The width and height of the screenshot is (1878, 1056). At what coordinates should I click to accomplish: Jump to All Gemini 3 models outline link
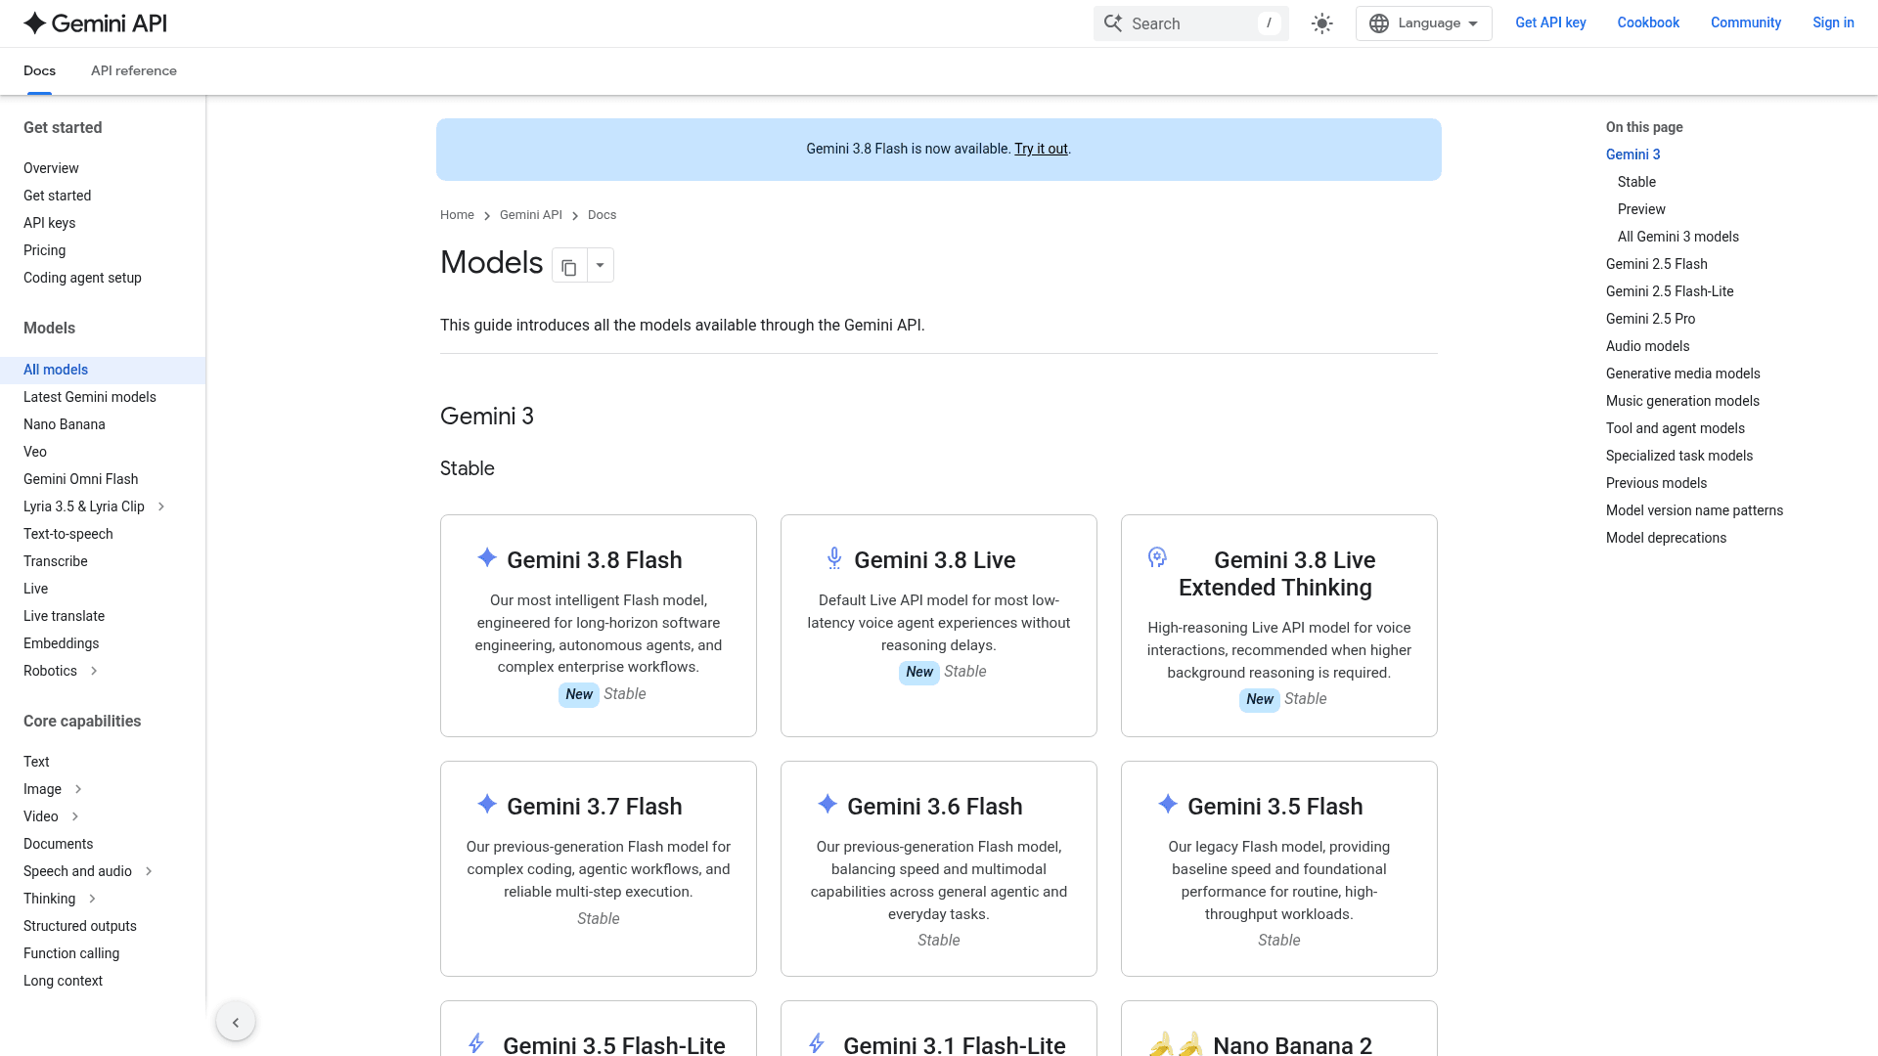point(1678,237)
